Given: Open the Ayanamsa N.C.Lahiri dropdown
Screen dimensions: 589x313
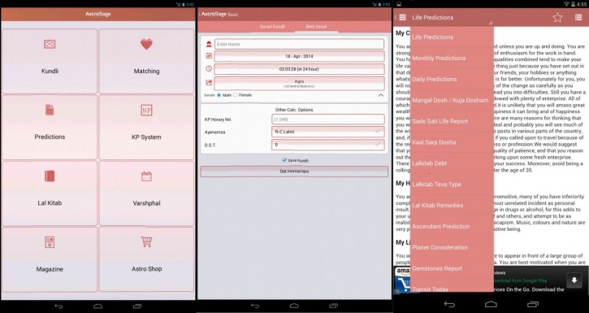Looking at the screenshot, I should [x=327, y=132].
